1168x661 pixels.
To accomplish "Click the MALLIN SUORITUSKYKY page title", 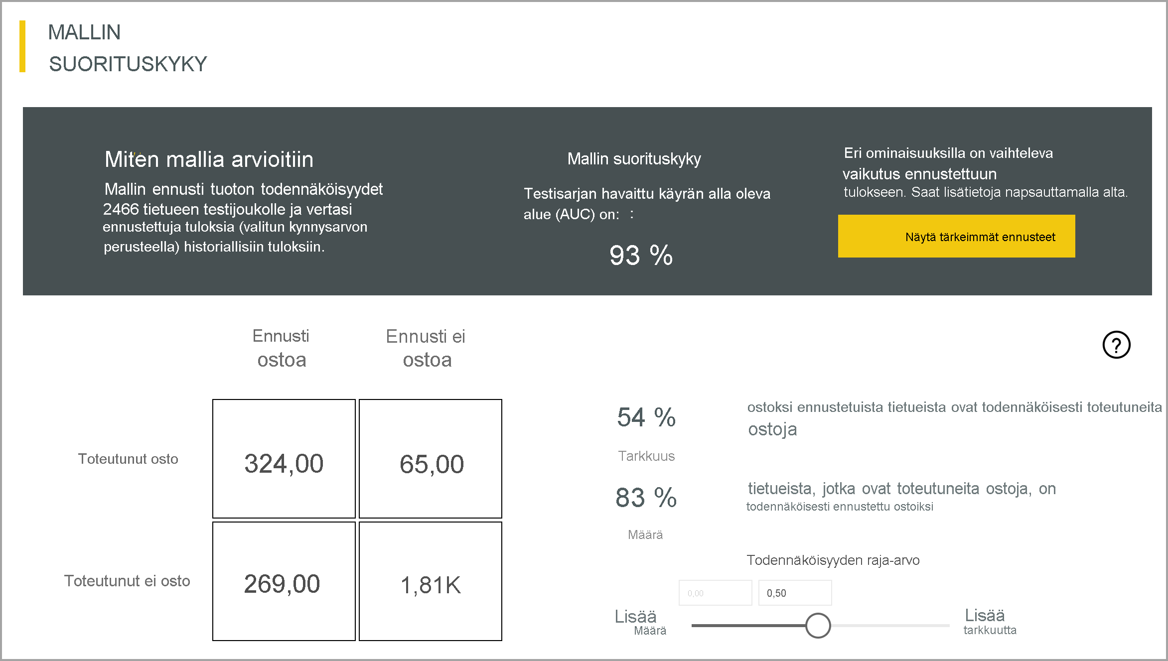I will click(x=128, y=48).
